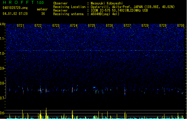Click the Receiving Location label

[69, 7]
